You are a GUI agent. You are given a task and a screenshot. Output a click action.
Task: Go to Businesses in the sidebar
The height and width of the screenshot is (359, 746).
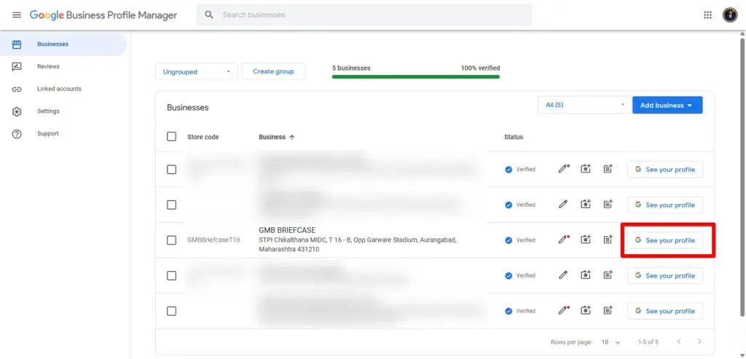click(63, 44)
